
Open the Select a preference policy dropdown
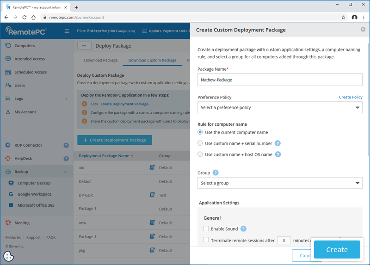280,108
